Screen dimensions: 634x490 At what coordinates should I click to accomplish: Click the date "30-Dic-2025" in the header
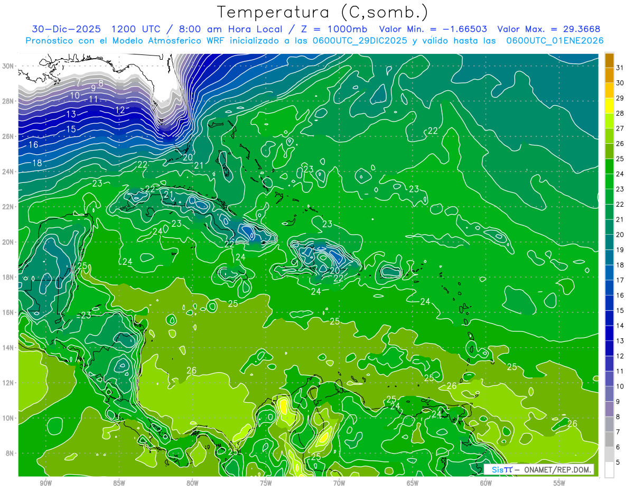tap(66, 29)
